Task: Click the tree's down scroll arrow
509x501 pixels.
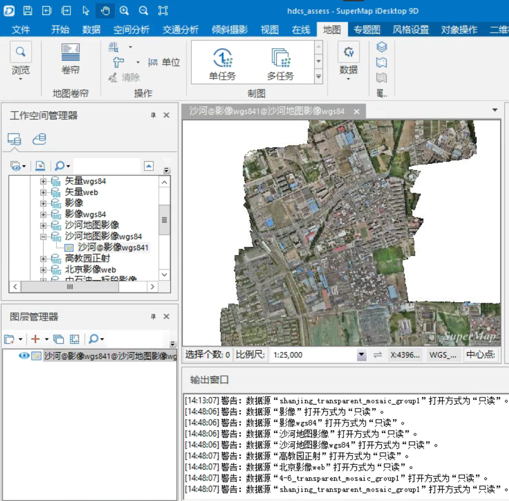Action: [x=164, y=275]
